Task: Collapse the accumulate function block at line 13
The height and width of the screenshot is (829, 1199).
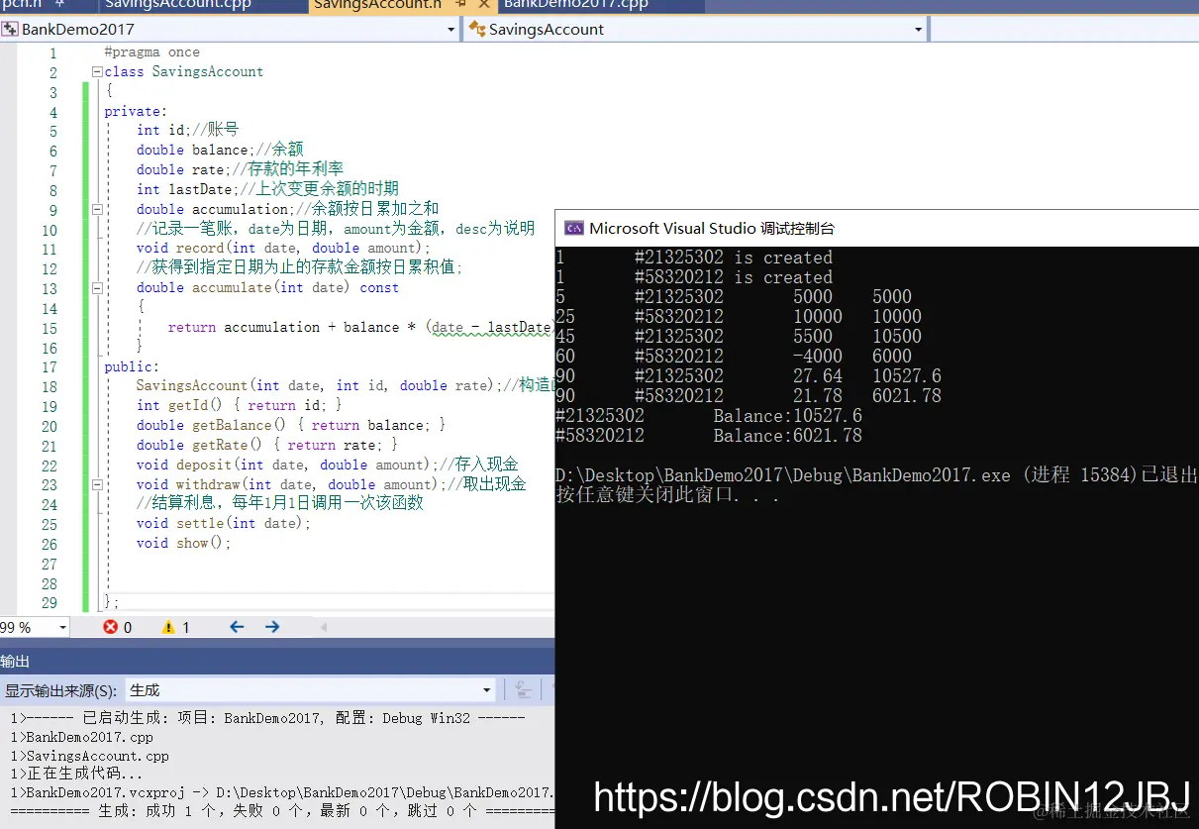Action: point(97,288)
